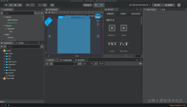Enable the regex (正则) checkbox in console
Image resolution: width=187 pixels, height=107 pixels.
click(x=76, y=64)
